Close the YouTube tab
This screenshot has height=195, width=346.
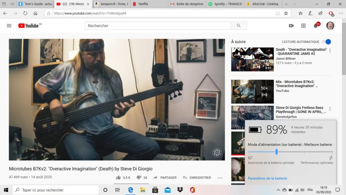coord(88,4)
